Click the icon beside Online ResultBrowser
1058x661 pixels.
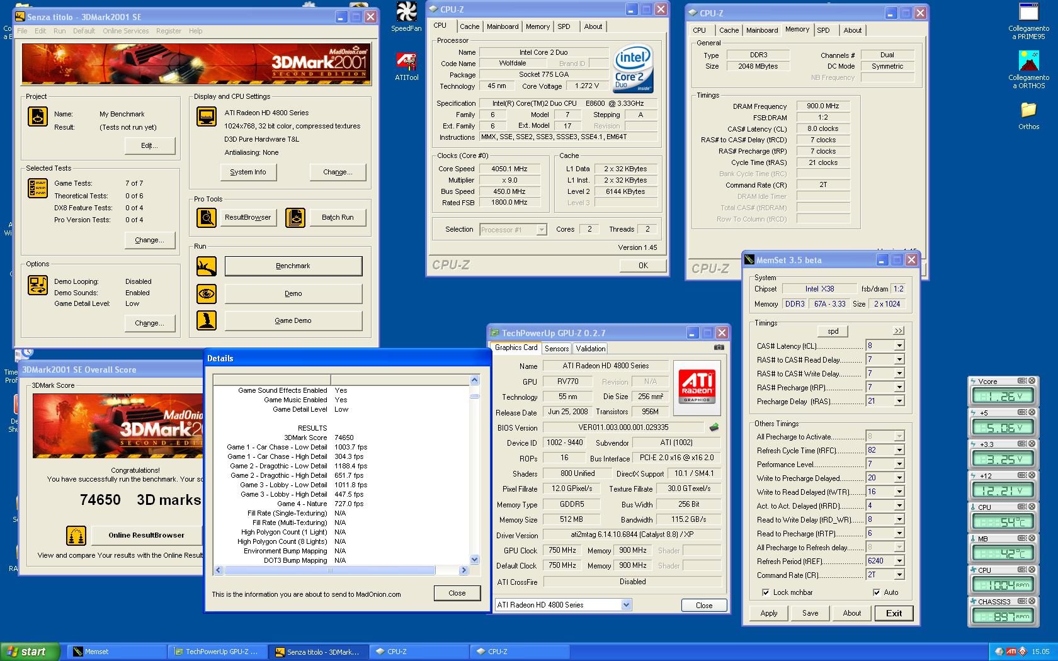(x=76, y=536)
